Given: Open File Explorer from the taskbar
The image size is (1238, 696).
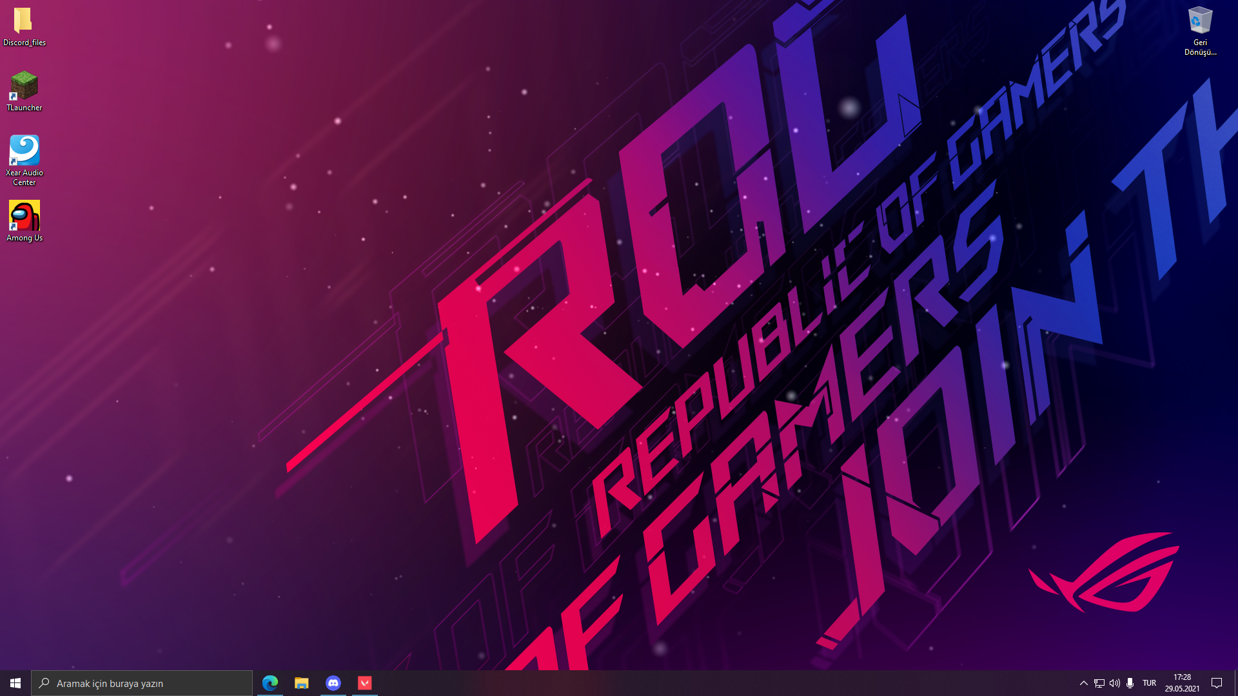Looking at the screenshot, I should (302, 683).
